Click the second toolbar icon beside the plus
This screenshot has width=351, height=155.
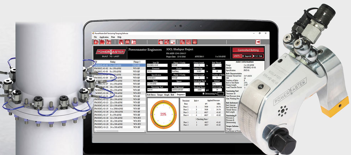pyautogui.click(x=103, y=42)
